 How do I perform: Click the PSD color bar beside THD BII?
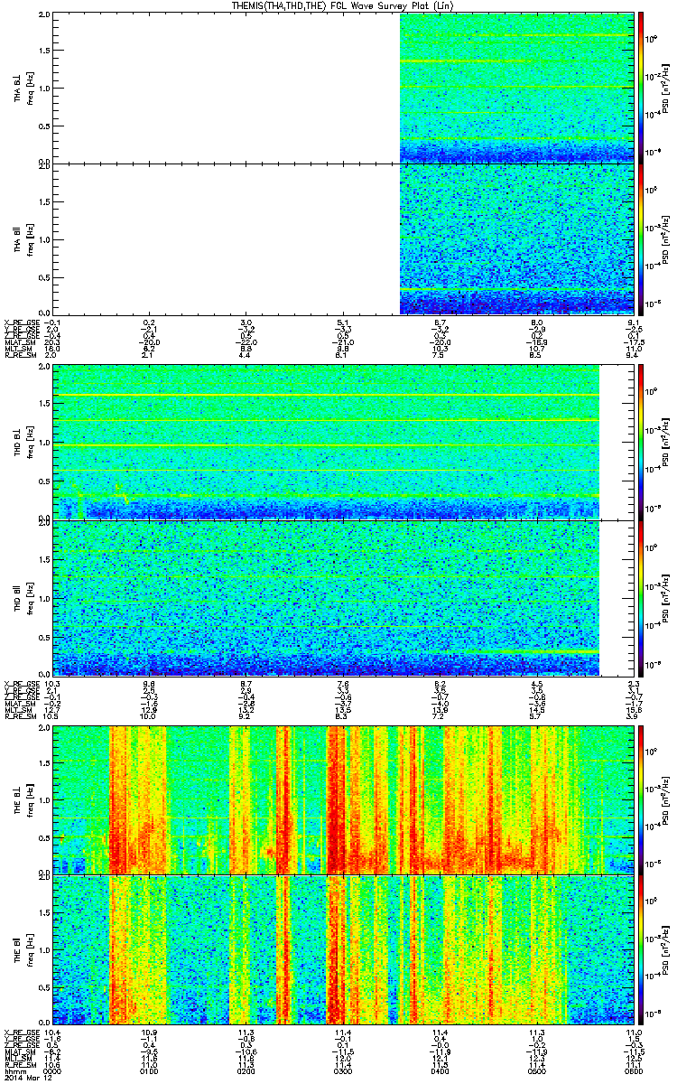[x=641, y=597]
